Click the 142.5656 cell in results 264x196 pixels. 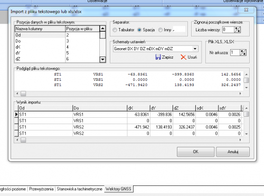pos(184,115)
